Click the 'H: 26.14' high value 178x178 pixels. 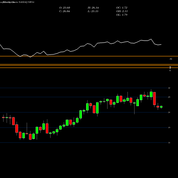(x=93, y=8)
